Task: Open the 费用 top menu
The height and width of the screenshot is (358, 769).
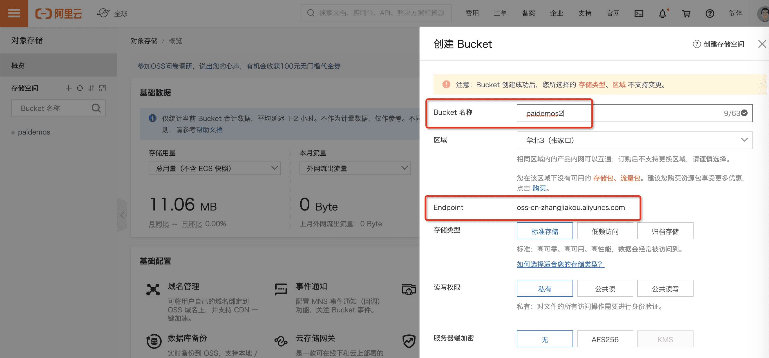Action: tap(472, 14)
